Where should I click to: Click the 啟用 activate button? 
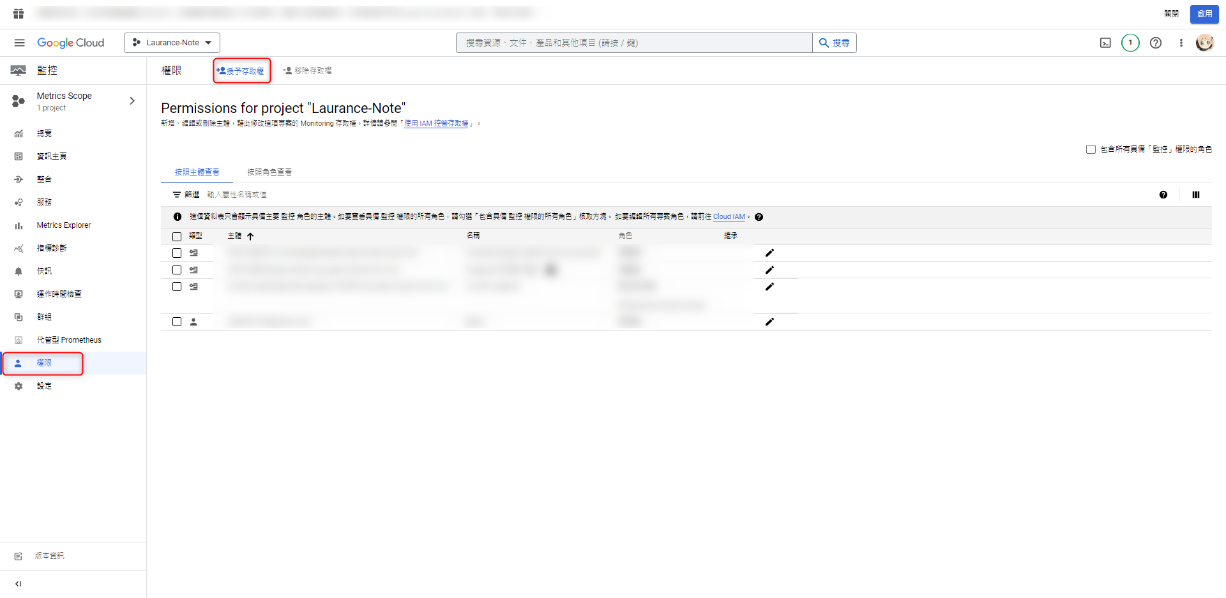click(1204, 14)
